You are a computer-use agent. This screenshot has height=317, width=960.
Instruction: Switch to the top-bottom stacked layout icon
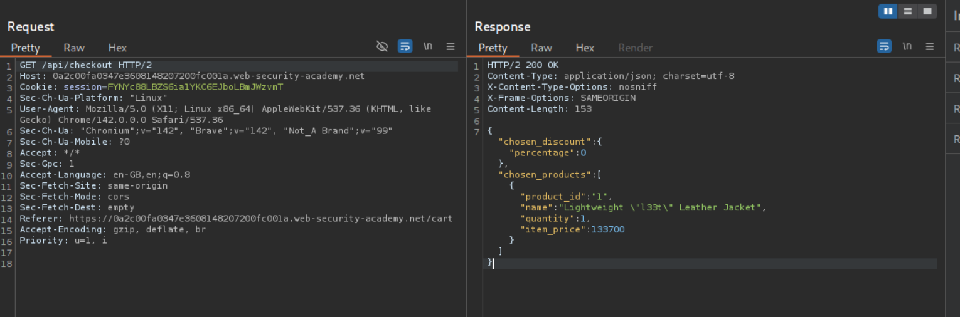pos(907,11)
